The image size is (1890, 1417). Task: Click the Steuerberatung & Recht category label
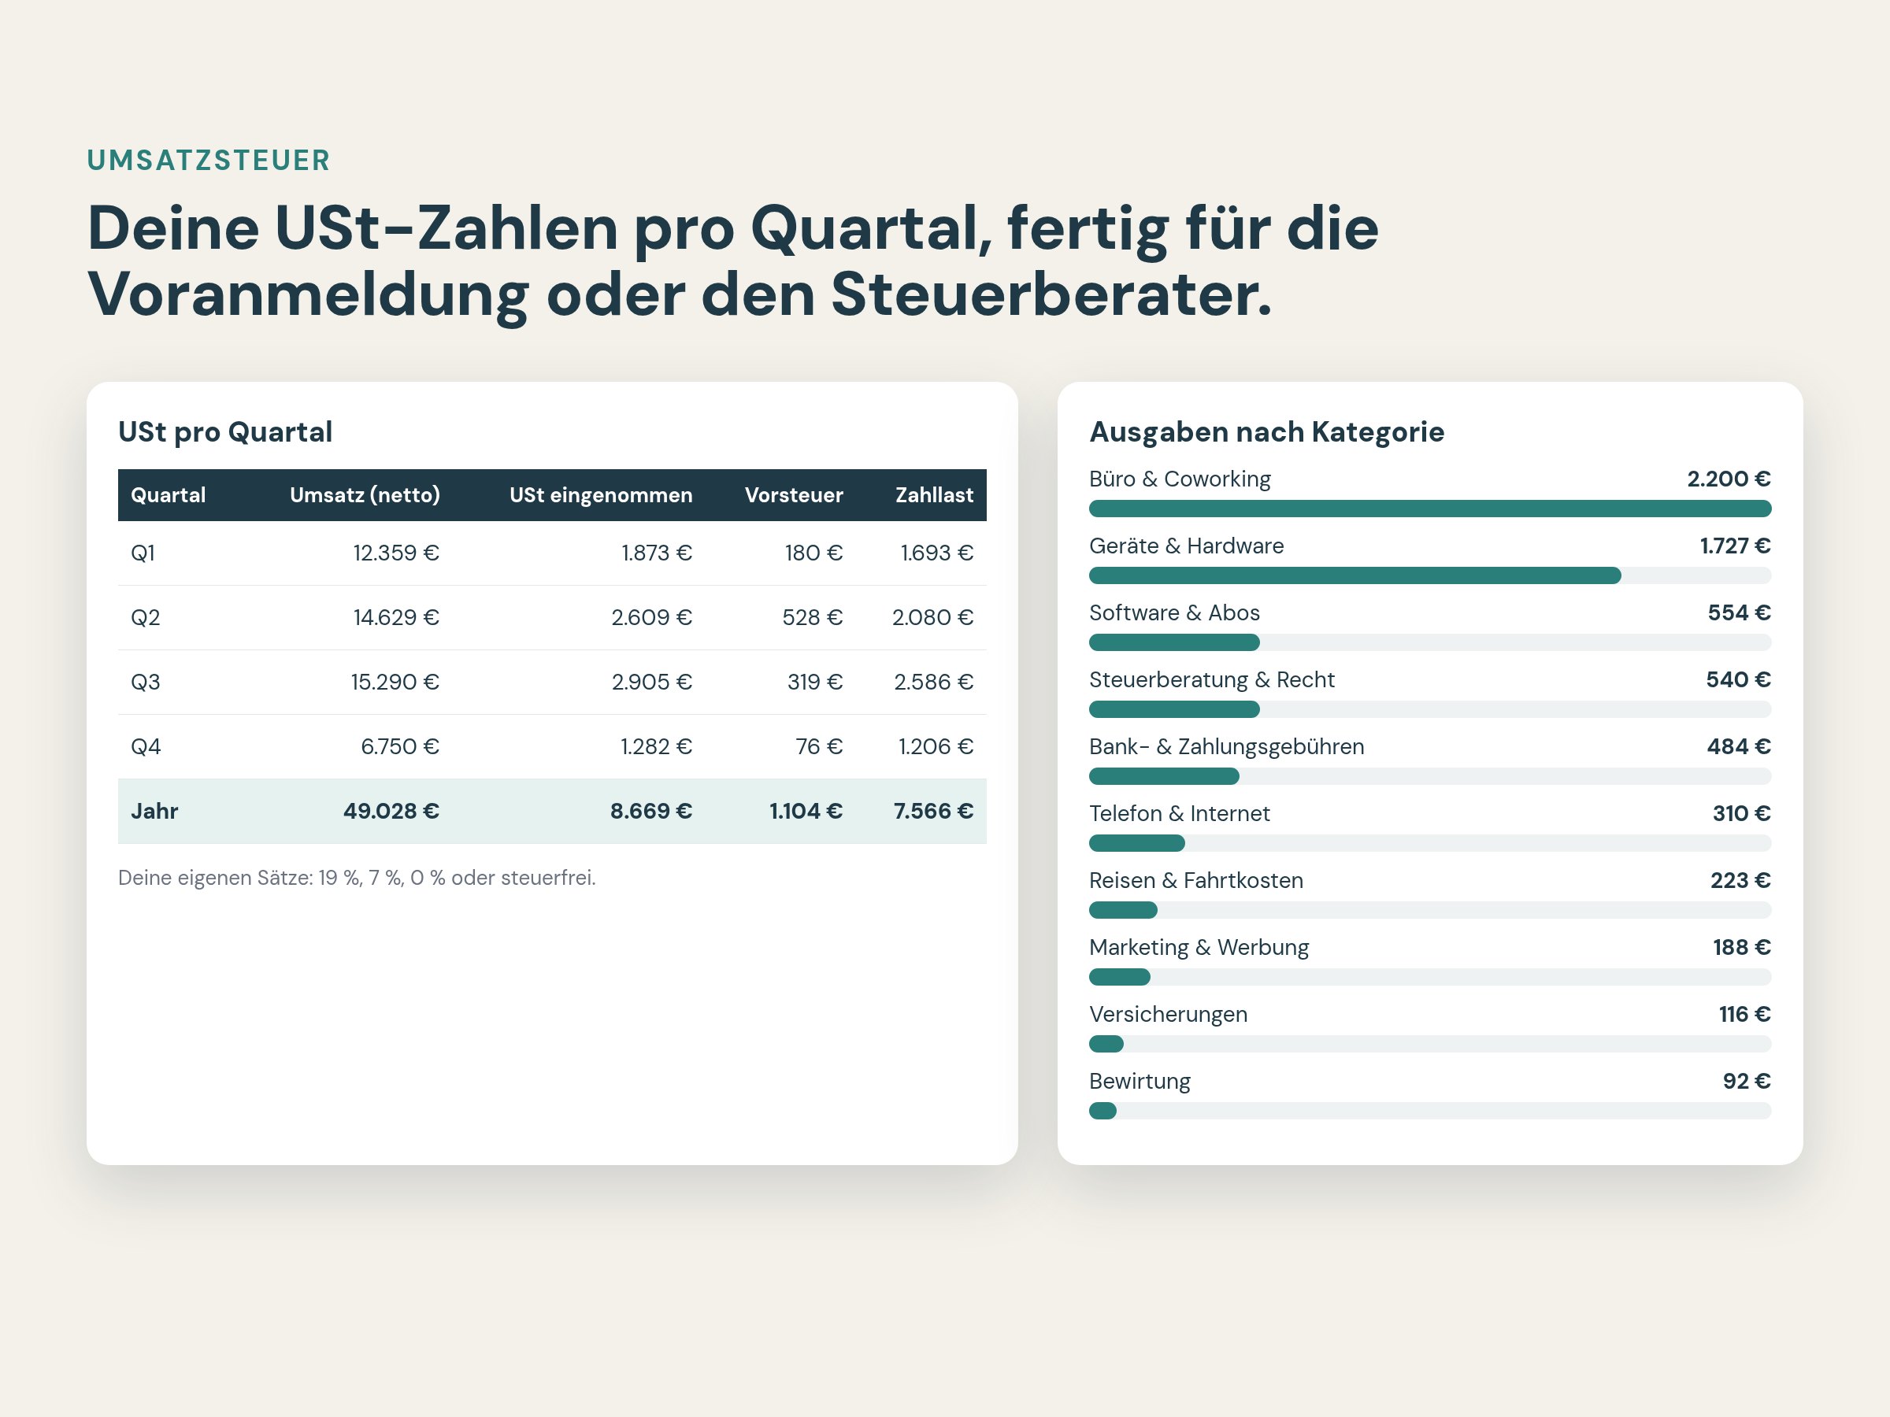(x=1212, y=680)
